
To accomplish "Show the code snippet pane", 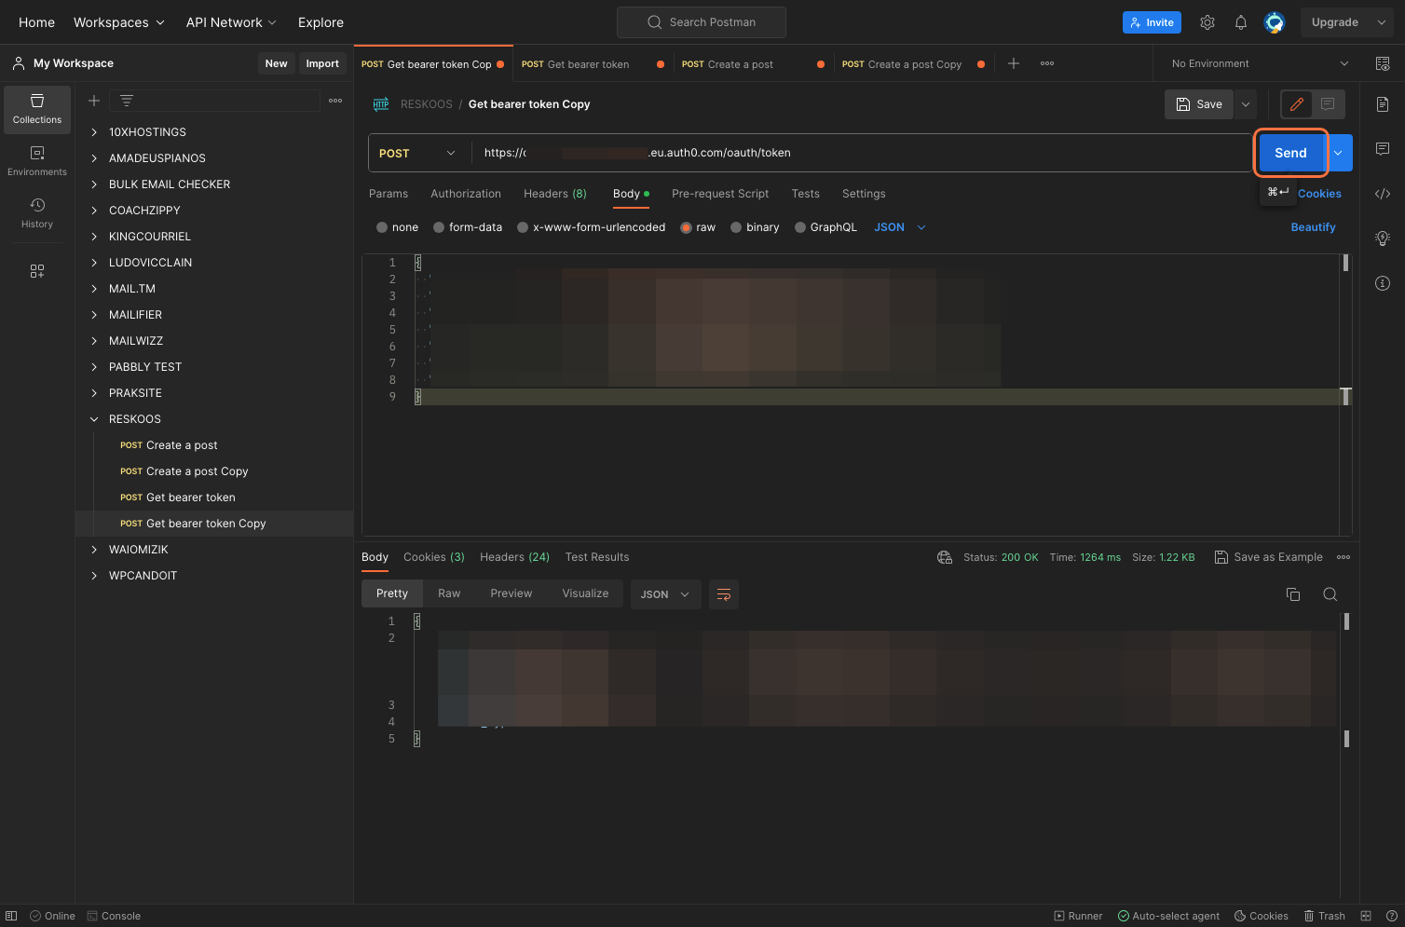I will [x=1383, y=194].
